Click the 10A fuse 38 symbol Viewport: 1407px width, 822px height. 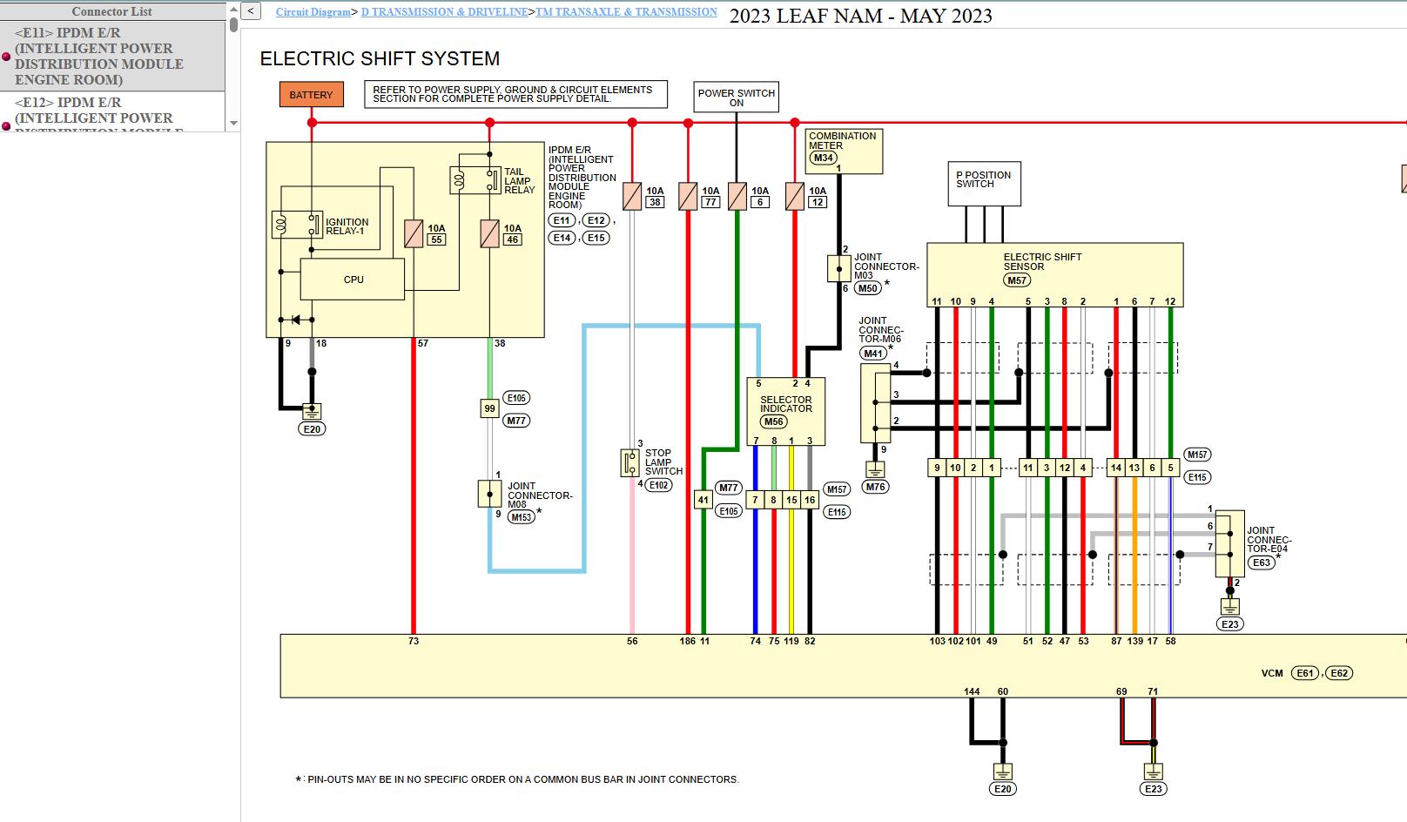tap(632, 196)
